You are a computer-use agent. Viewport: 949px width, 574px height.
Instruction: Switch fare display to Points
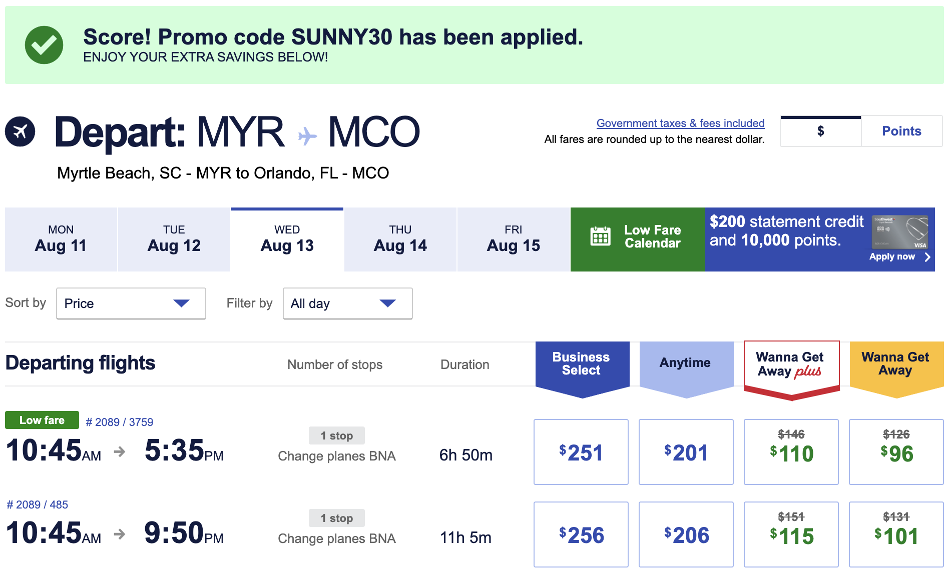click(901, 131)
